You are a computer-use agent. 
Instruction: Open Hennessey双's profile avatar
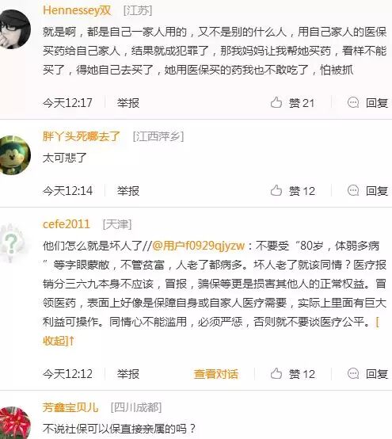(14, 29)
